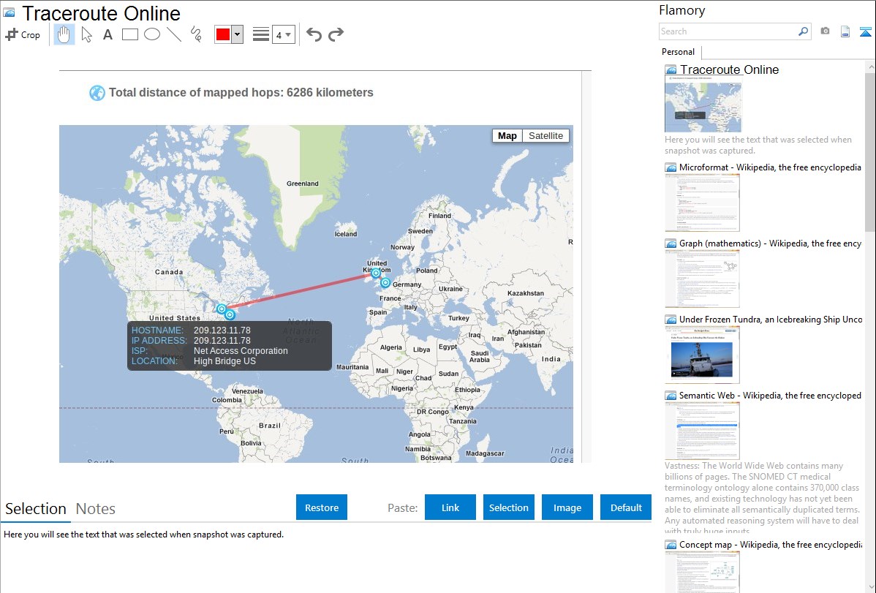876x593 pixels.
Task: Open the Notes tab
Action: click(96, 509)
